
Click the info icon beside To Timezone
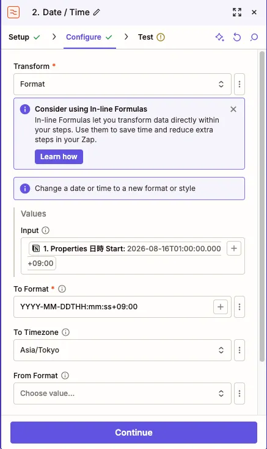(65, 332)
